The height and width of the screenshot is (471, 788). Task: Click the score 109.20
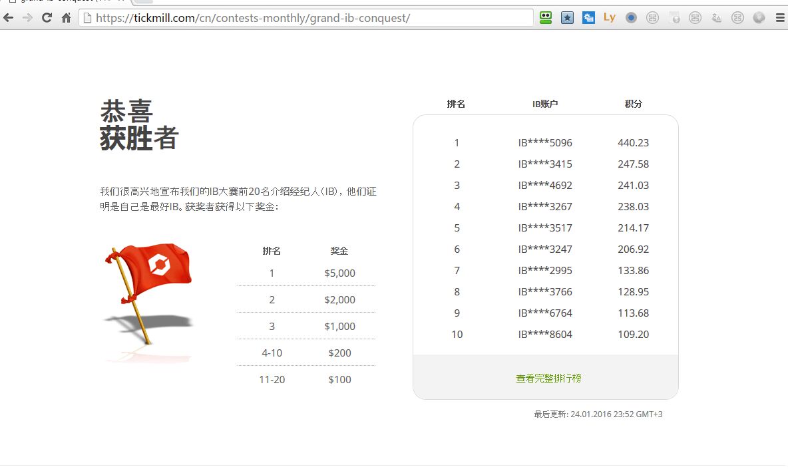[633, 335]
